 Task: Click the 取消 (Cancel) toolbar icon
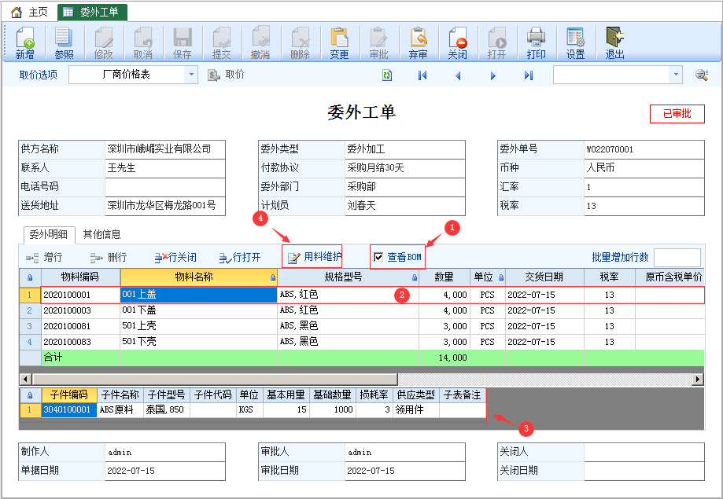[x=143, y=43]
